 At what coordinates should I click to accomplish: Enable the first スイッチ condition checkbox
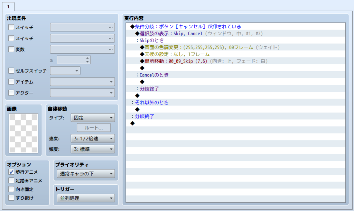point(11,27)
